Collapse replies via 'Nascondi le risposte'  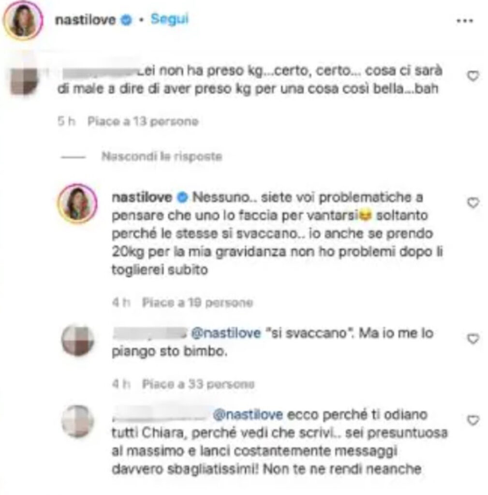point(162,156)
